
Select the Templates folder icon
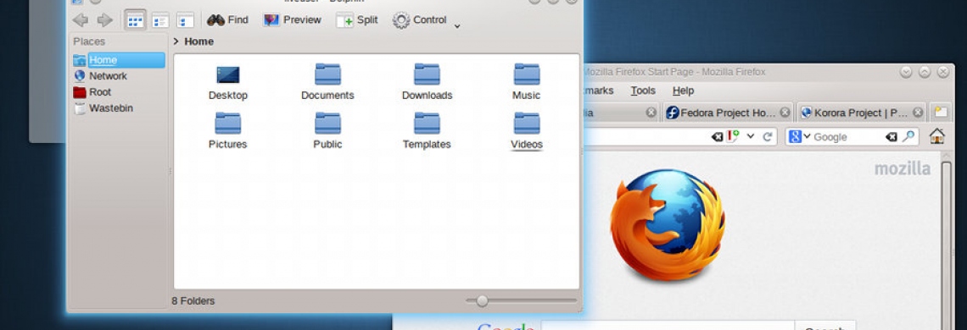point(427,124)
